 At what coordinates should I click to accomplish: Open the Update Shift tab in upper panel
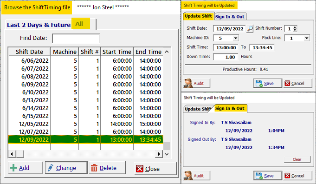click(198, 16)
